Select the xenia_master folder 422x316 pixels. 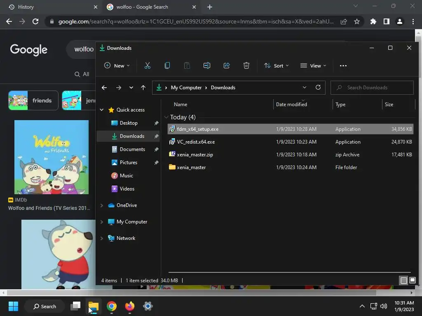(290, 167)
